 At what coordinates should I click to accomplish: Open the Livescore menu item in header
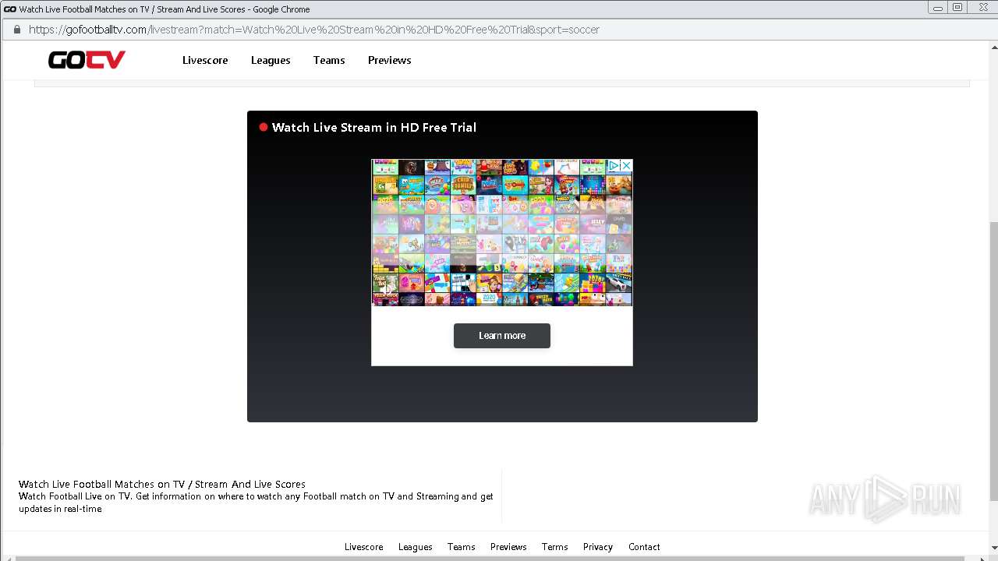(x=205, y=60)
